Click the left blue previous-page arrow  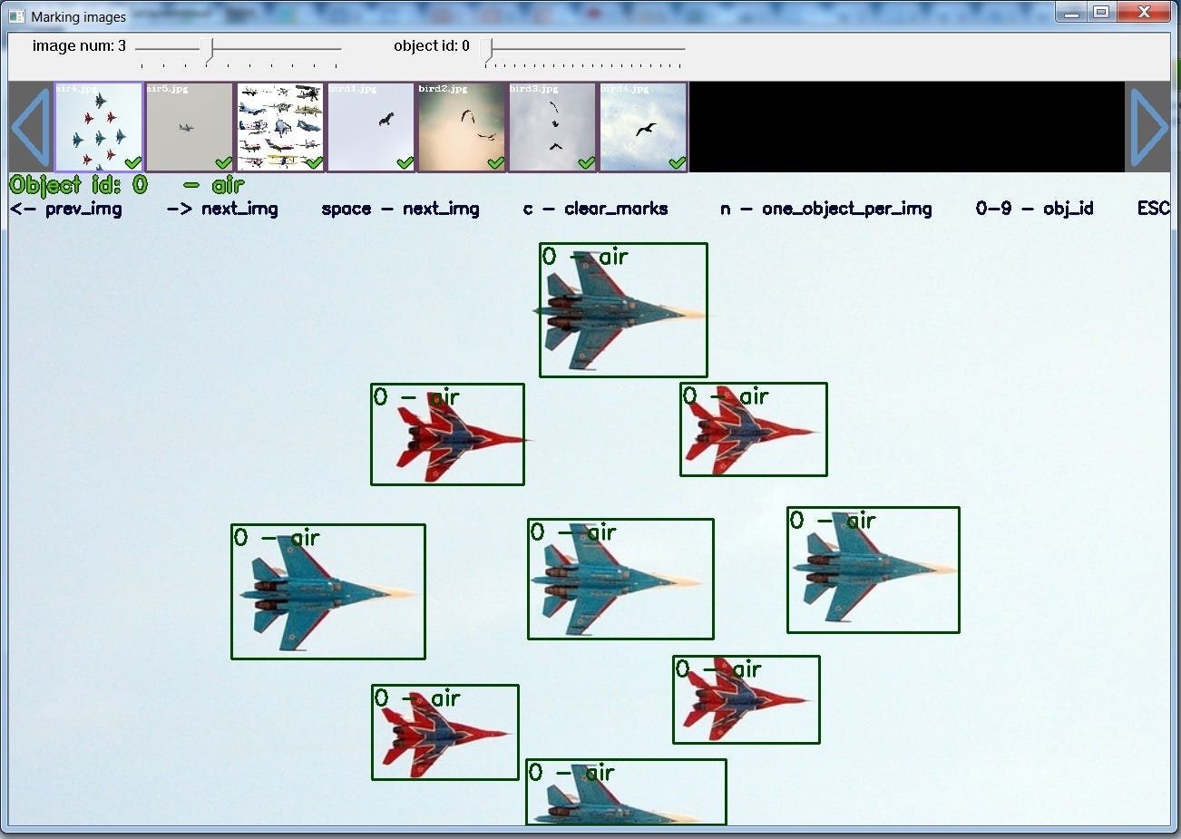30,127
